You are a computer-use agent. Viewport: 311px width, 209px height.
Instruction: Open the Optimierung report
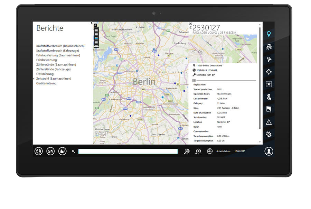(45, 74)
